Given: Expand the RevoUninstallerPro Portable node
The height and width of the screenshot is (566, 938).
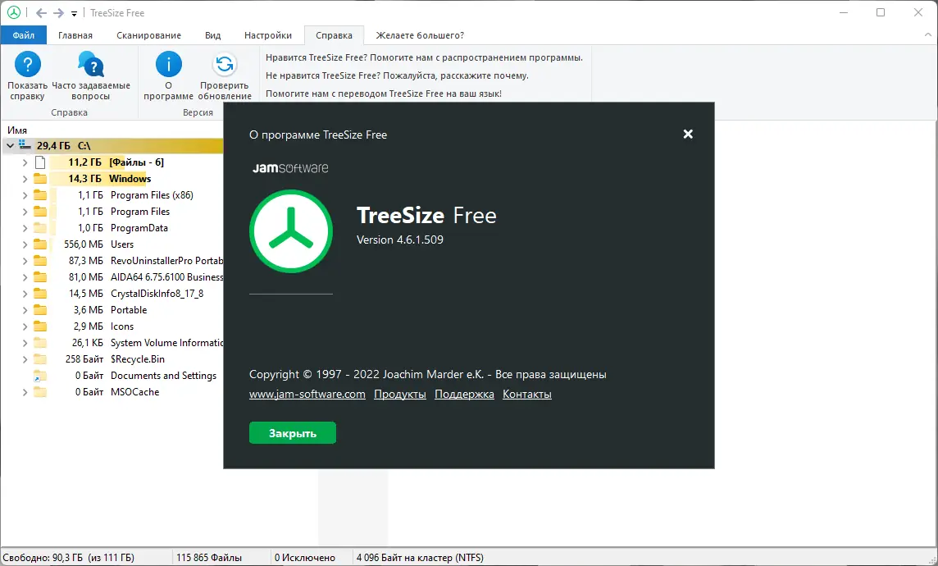Looking at the screenshot, I should click(x=25, y=261).
